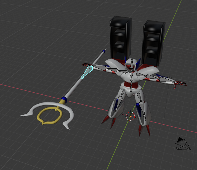Select the robot's head bone
The height and width of the screenshot is (170, 197).
132,63
